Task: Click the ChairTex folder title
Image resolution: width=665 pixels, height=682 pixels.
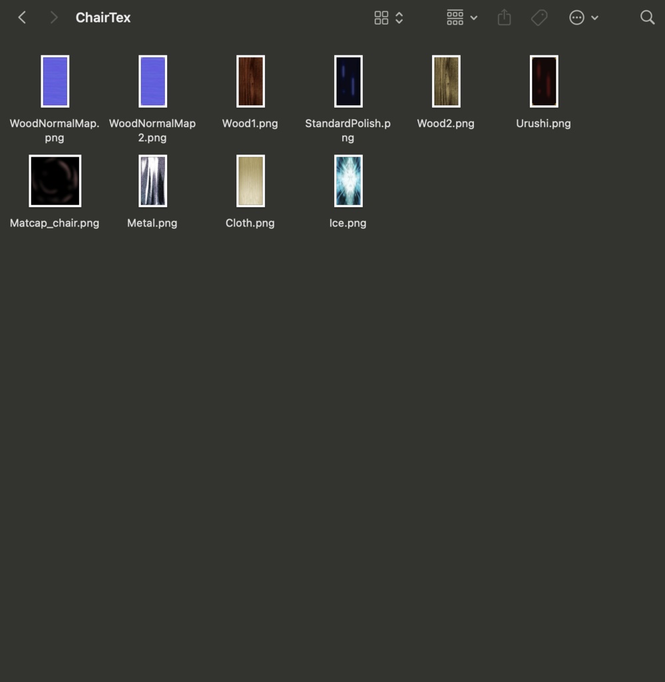Action: pos(103,17)
